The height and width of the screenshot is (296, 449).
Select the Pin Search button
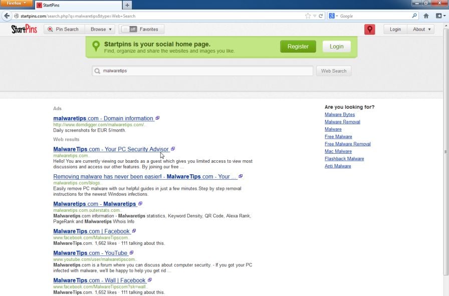click(x=63, y=29)
